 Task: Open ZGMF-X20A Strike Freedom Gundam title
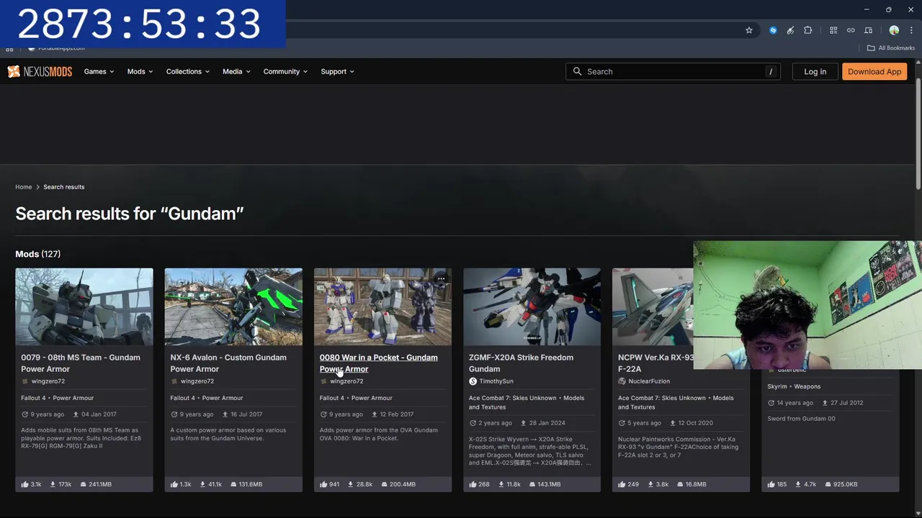point(521,363)
